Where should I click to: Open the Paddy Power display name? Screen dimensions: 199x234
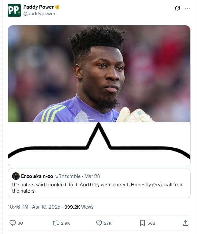[38, 7]
